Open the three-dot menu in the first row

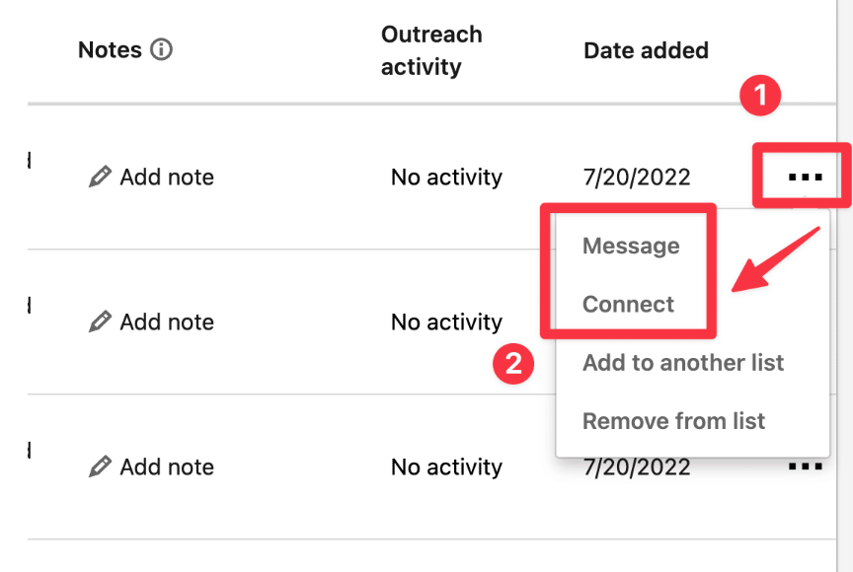click(x=806, y=178)
